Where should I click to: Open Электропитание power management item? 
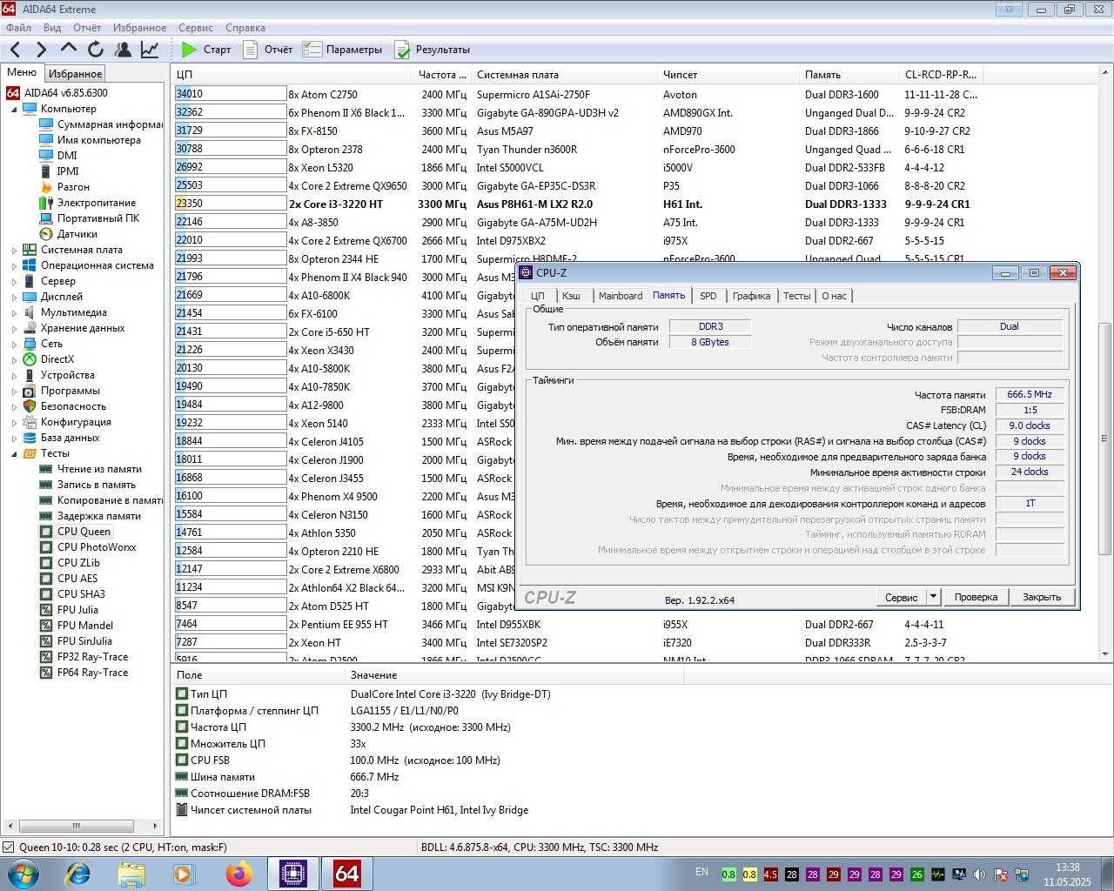click(x=97, y=203)
